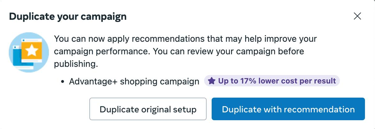Image resolution: width=375 pixels, height=129 pixels.
Task: Click the Duplicate your campaign heading
Action: pyautogui.click(x=68, y=17)
